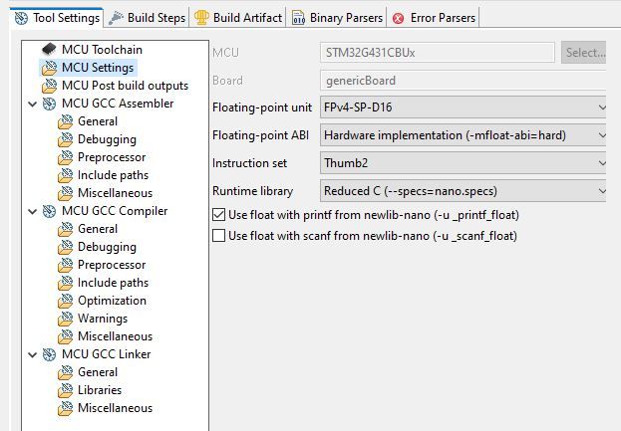Click the Select... MCU button
The width and height of the screenshot is (621, 431).
click(x=584, y=52)
